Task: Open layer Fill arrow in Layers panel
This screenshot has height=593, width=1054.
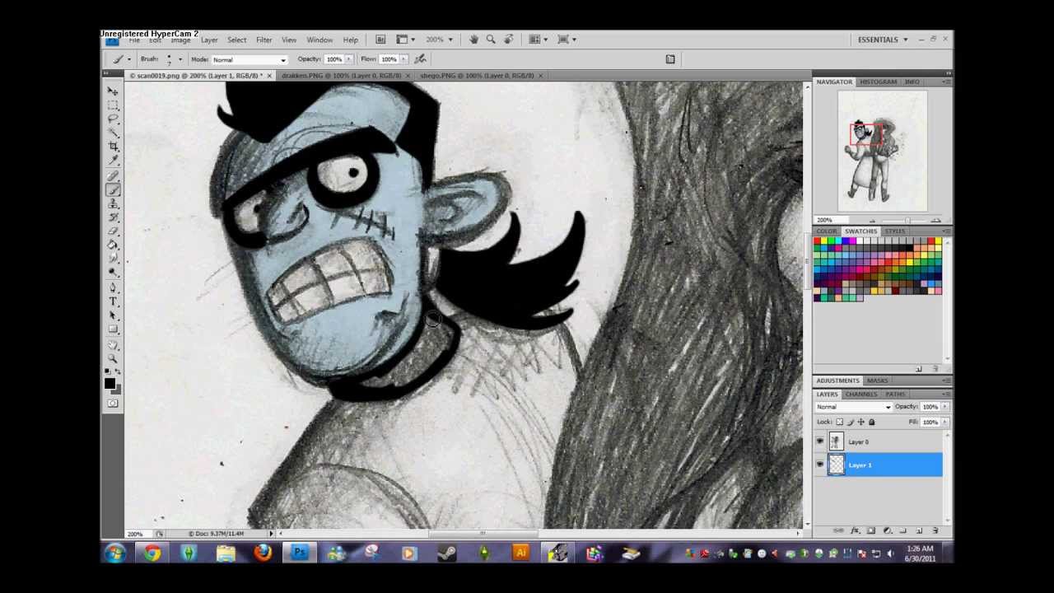Action: click(945, 423)
